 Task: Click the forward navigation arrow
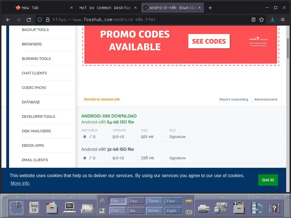[x=18, y=20]
